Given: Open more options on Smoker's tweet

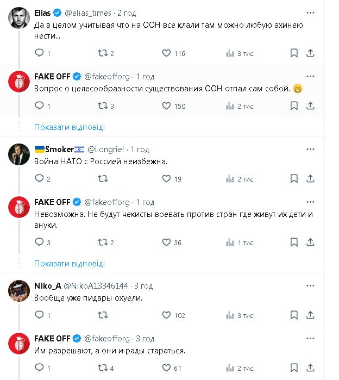Looking at the screenshot, I should point(310,149).
